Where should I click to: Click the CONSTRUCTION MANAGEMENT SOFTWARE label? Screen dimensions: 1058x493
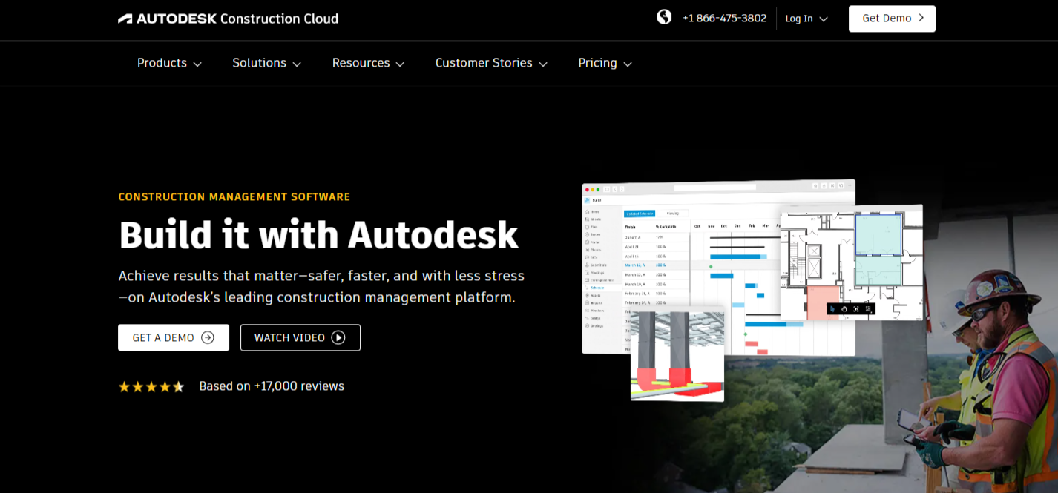pos(234,197)
